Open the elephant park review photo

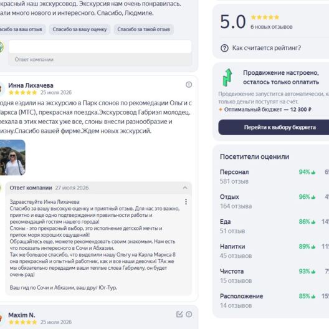(12, 158)
